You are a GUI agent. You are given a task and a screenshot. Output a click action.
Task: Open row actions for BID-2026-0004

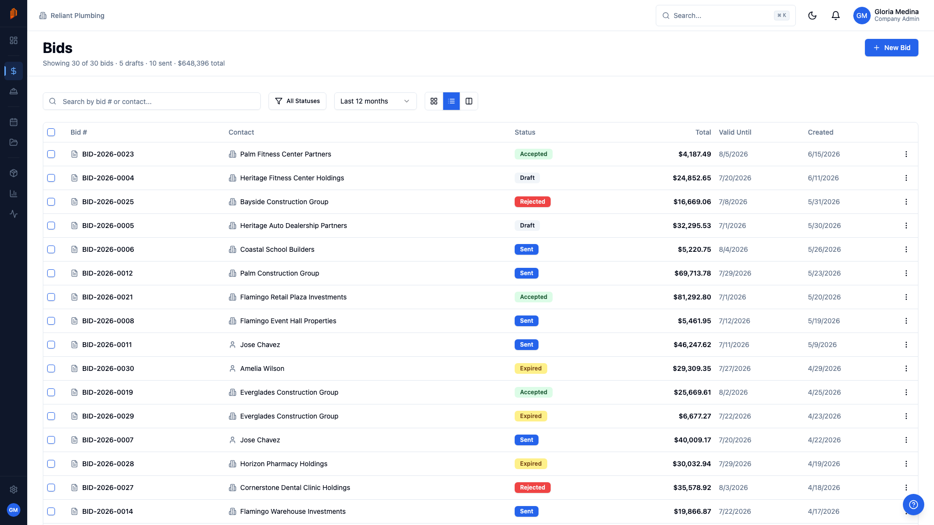pyautogui.click(x=906, y=178)
